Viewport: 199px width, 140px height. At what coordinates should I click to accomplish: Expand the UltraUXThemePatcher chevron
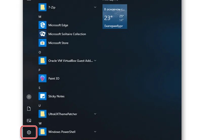(x=95, y=114)
